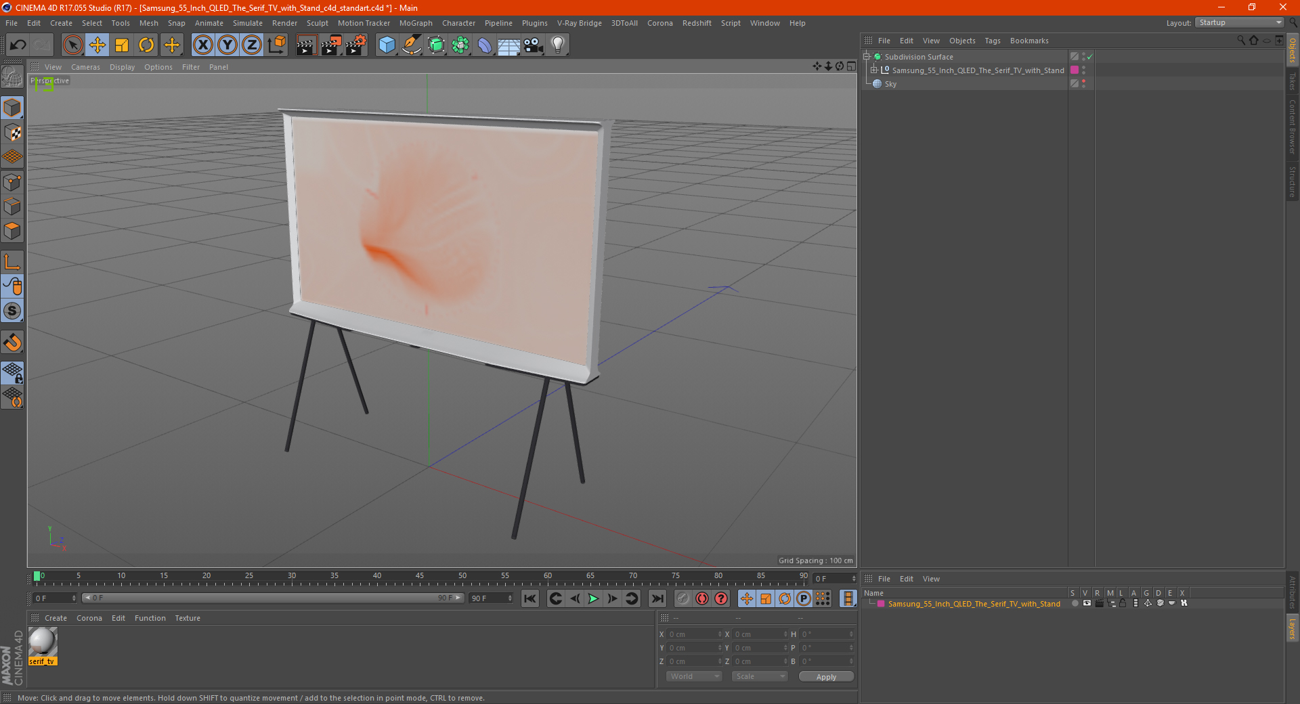The height and width of the screenshot is (704, 1300).
Task: Add a Camera object
Action: tap(534, 45)
